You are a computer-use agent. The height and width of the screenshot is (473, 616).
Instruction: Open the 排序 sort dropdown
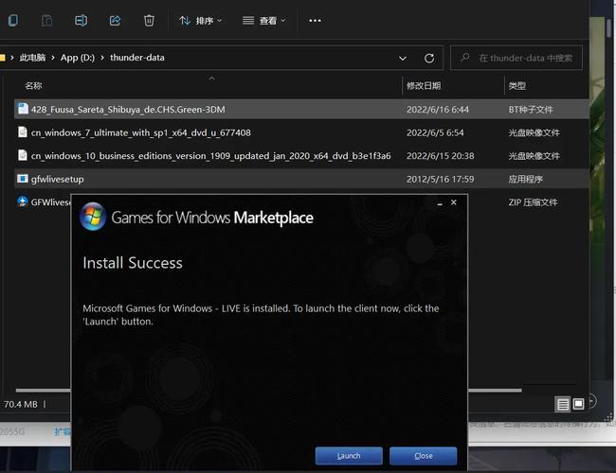pos(200,21)
